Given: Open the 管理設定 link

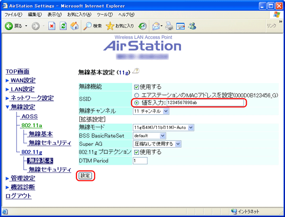Looking at the screenshot, I should 23,178.
